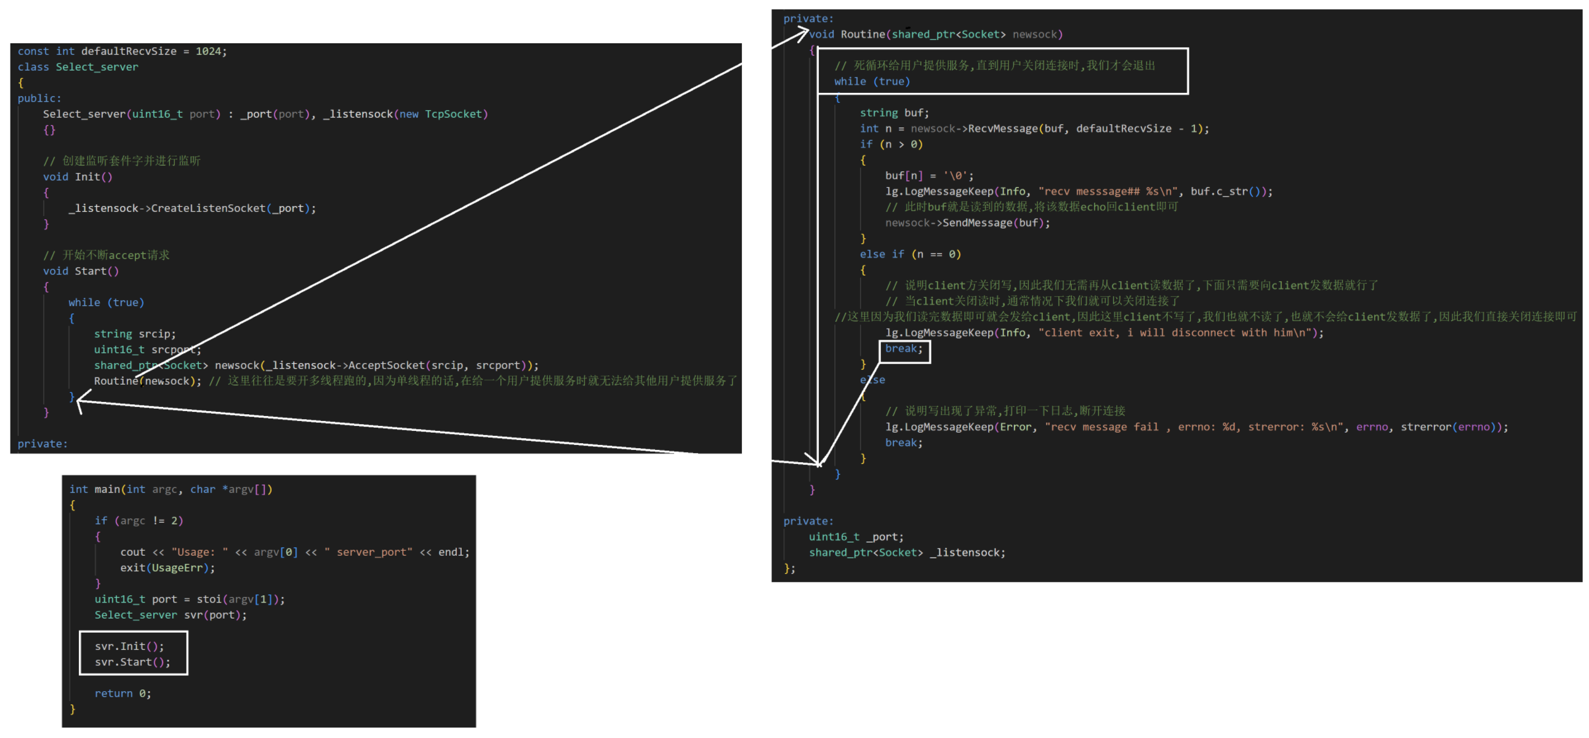Click the 'Select_server svr(port);' line
The height and width of the screenshot is (738, 1589).
[x=171, y=616]
